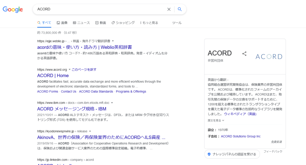Click ACORD heading in knowledge panel
This screenshot has height=165, width=306.
click(x=220, y=53)
